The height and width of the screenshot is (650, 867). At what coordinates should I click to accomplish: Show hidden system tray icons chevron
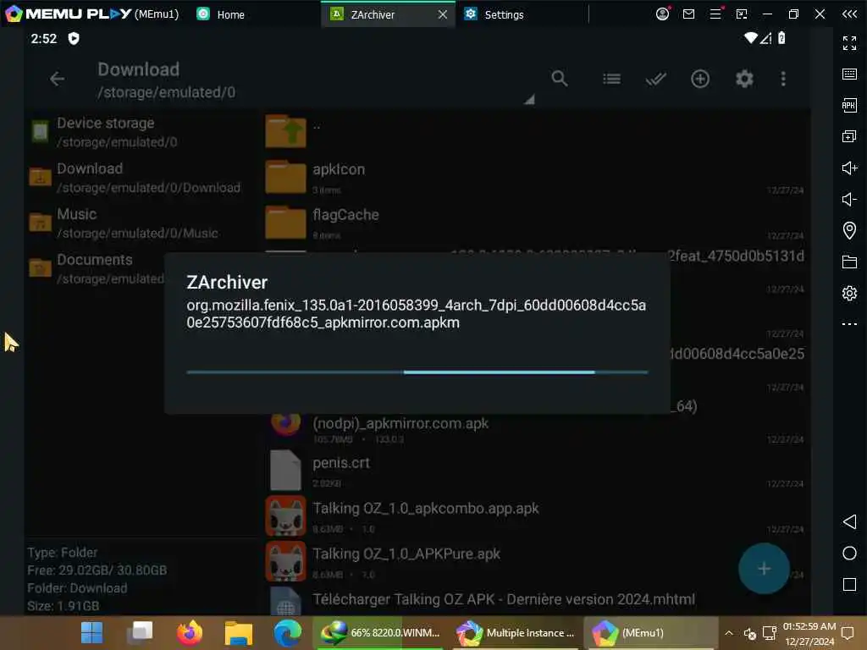pyautogui.click(x=729, y=633)
